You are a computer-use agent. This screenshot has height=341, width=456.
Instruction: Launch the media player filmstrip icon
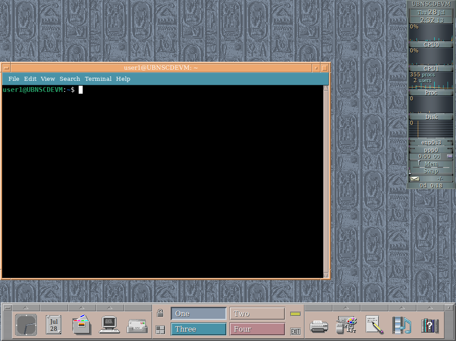click(x=401, y=325)
